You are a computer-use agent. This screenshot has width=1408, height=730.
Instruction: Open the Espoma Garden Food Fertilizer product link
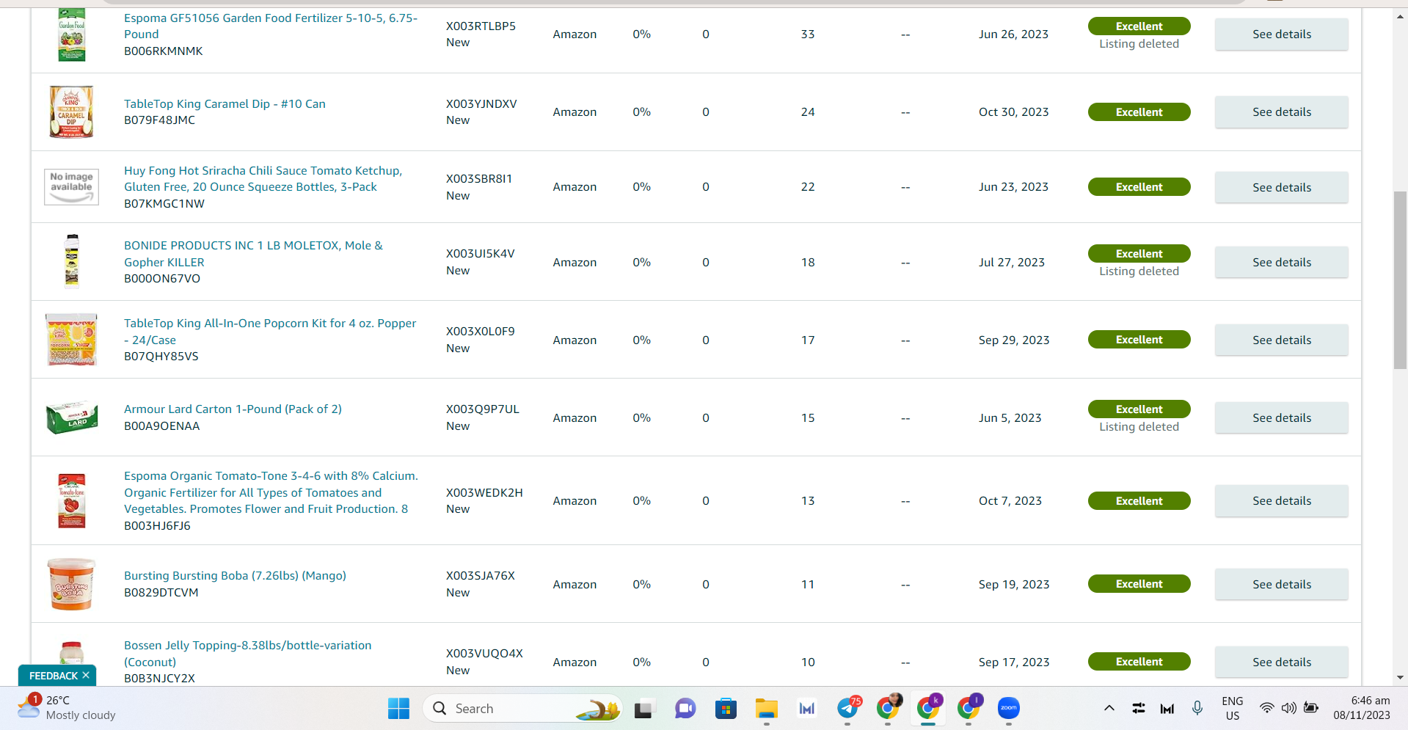(x=271, y=26)
